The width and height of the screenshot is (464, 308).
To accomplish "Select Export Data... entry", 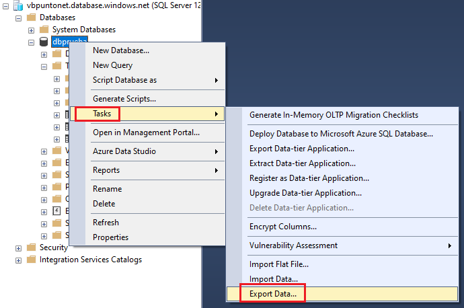I will point(342,294).
